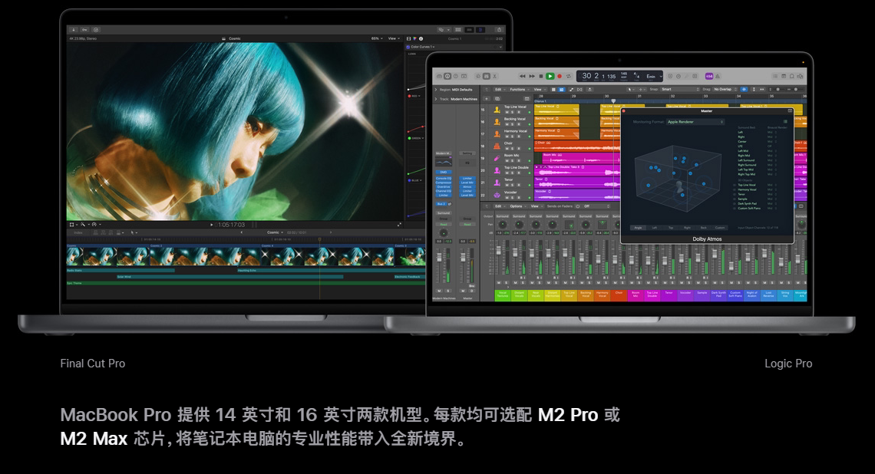Enable the Color Curves 1 checkbox

coord(408,47)
